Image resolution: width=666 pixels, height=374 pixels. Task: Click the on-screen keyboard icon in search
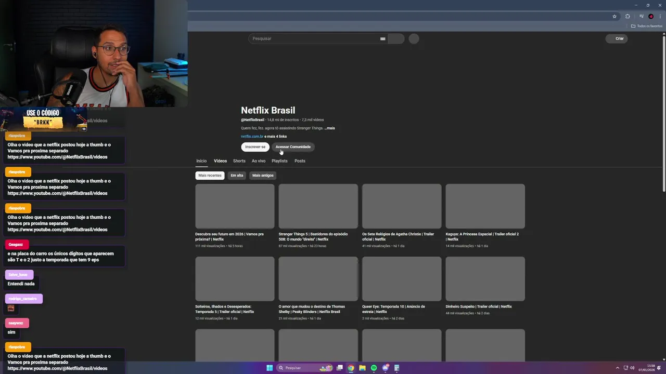tap(382, 38)
